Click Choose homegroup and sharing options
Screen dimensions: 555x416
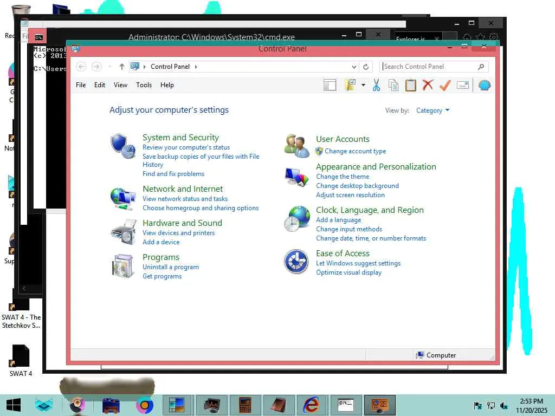201,208
